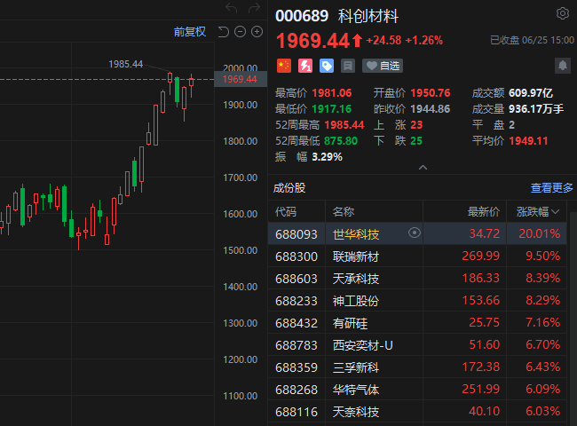Zoom in chart with plus icon
Viewport: 577px width, 426px height.
[x=257, y=32]
